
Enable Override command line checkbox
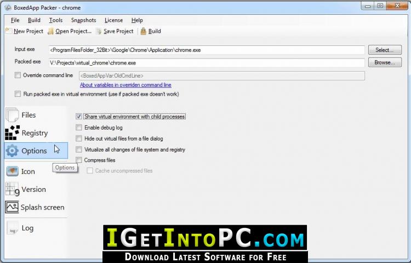(x=18, y=75)
